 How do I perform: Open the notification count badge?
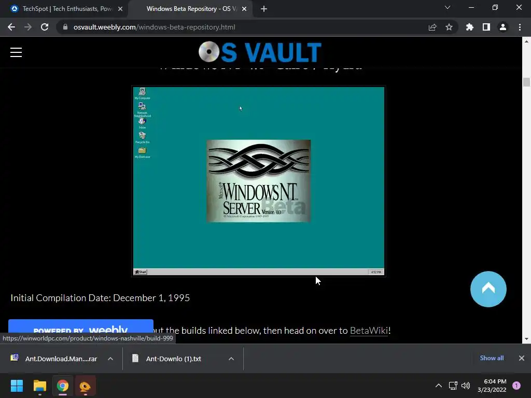coord(516,386)
